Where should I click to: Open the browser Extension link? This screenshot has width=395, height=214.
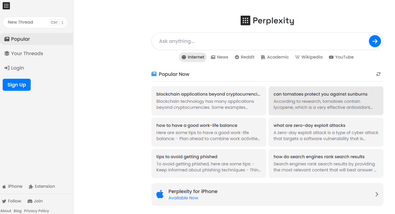point(42,186)
